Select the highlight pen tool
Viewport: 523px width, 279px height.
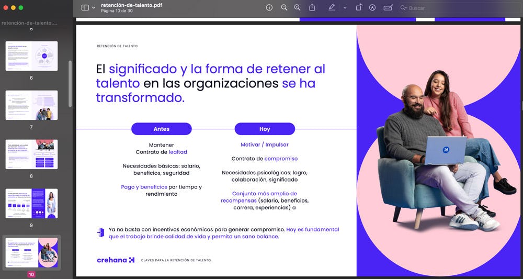click(332, 8)
